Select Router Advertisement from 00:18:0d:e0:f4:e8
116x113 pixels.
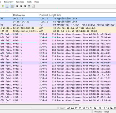[58, 34]
